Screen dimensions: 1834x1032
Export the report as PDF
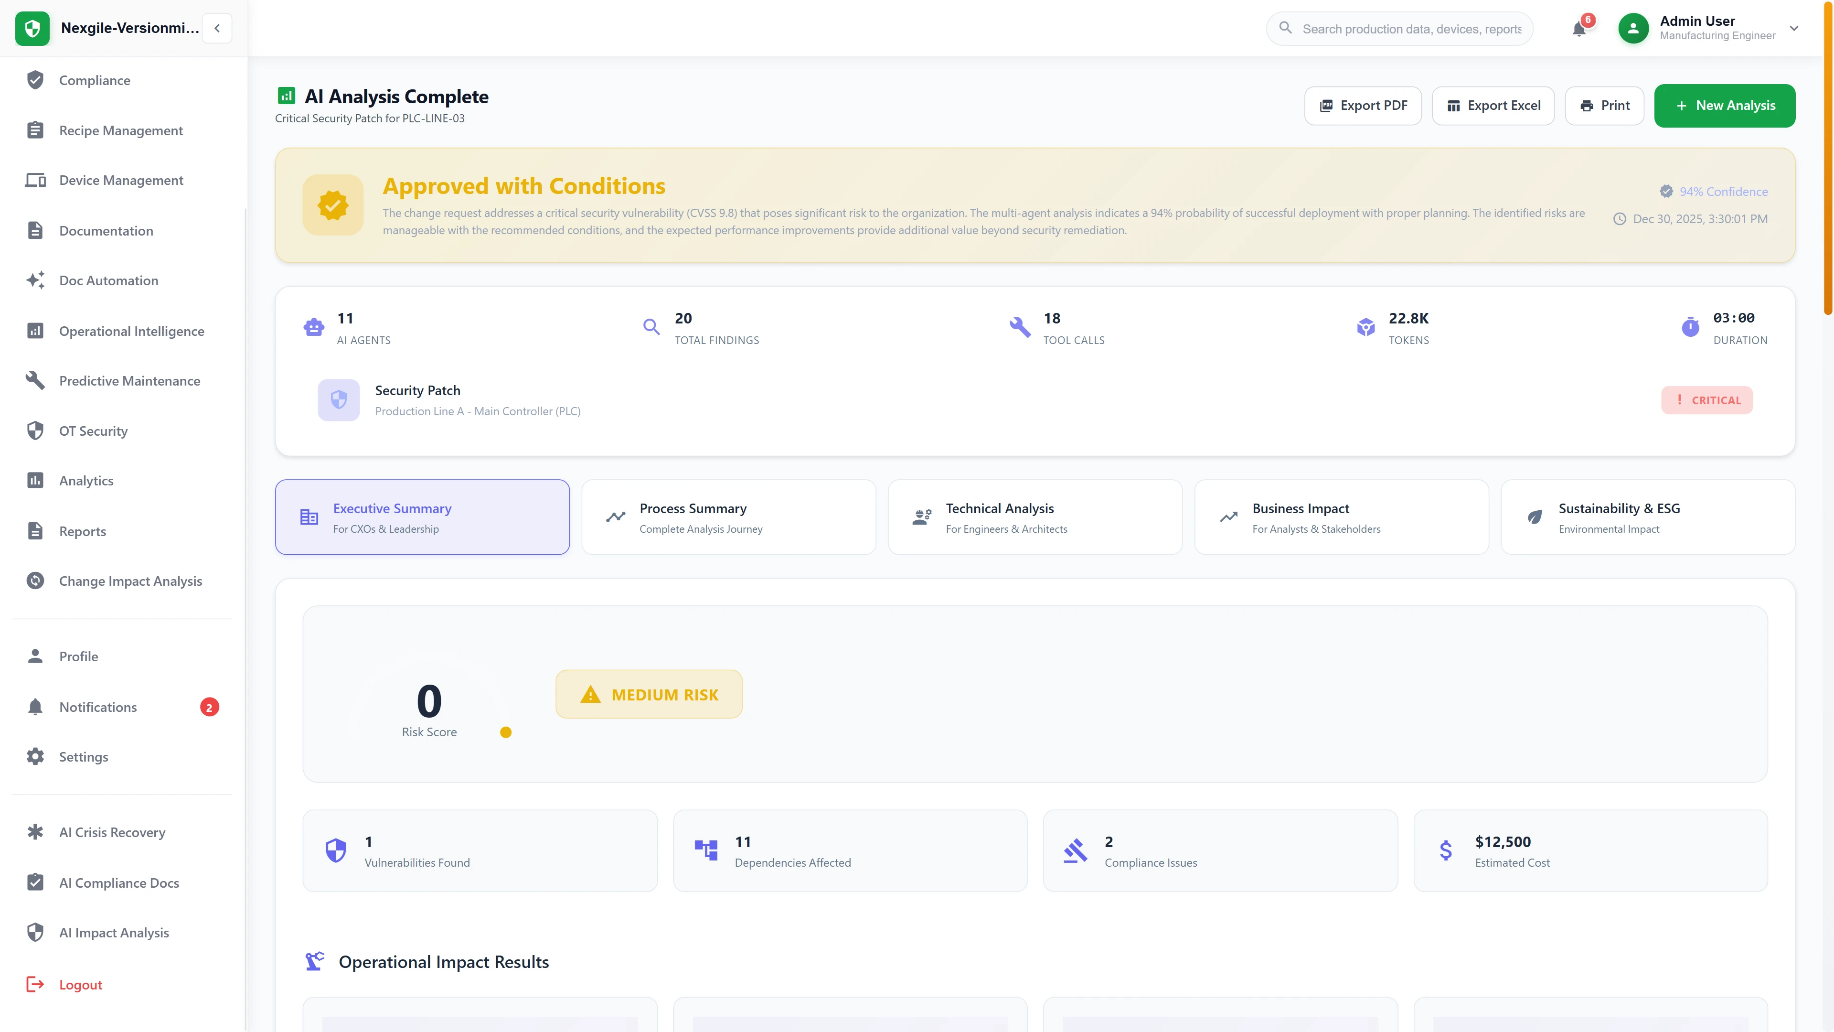pos(1363,105)
